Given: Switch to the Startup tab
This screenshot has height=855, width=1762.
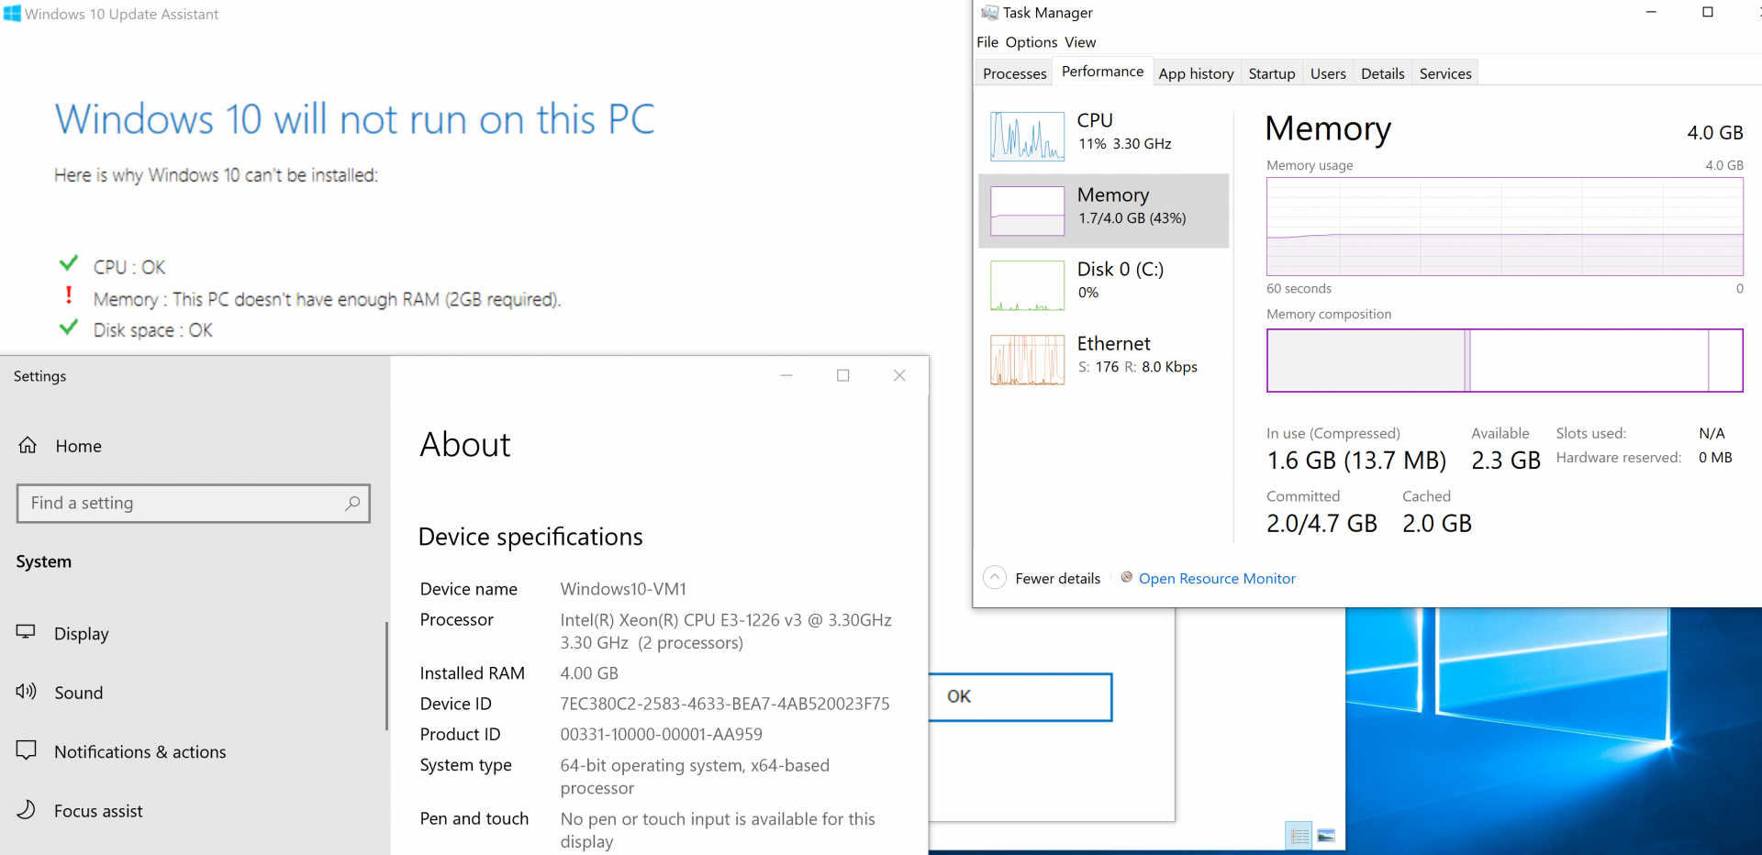Looking at the screenshot, I should tap(1271, 73).
